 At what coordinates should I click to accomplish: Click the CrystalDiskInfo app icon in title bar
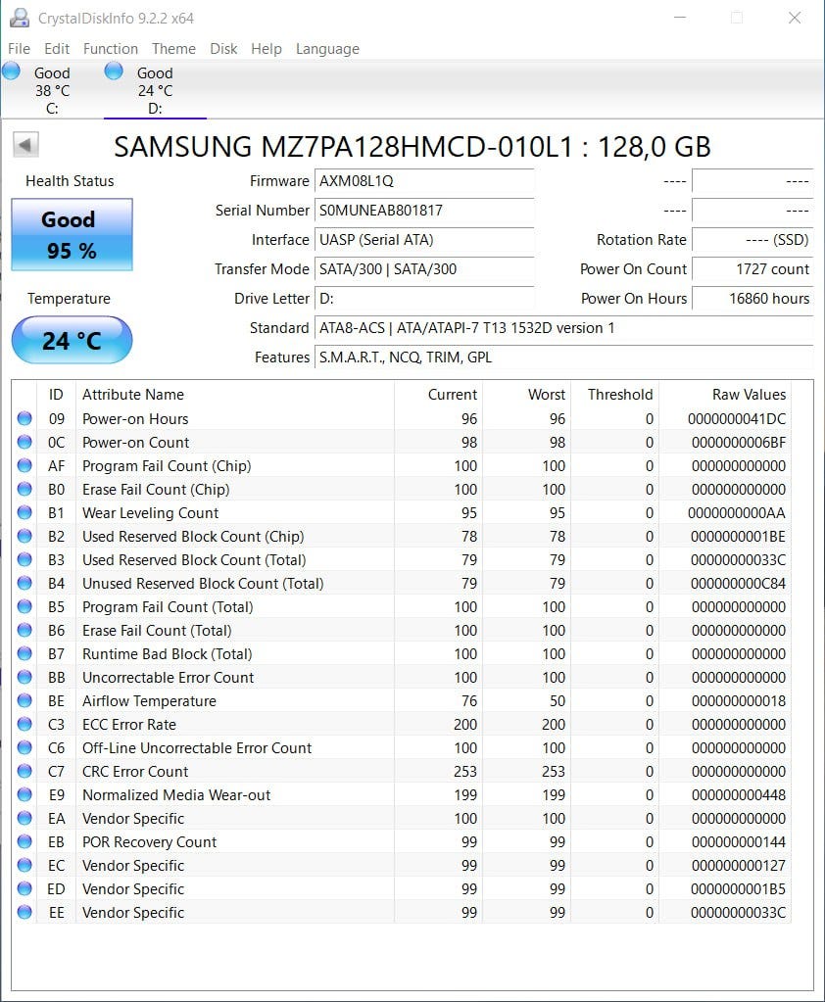pos(20,18)
